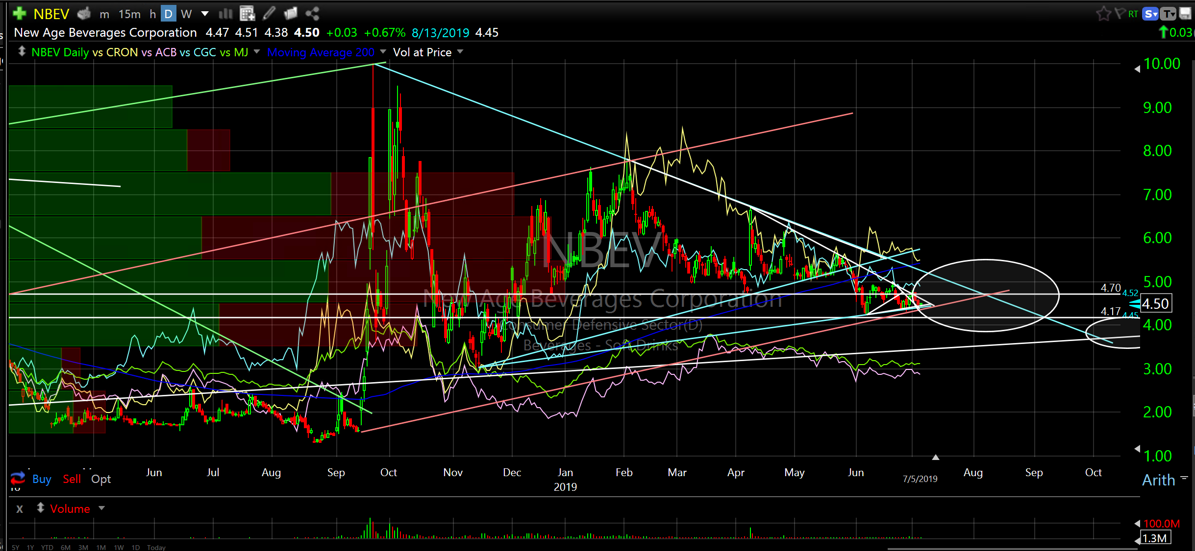Image resolution: width=1195 pixels, height=551 pixels.
Task: Open the Volume pane dropdown
Action: [x=102, y=508]
